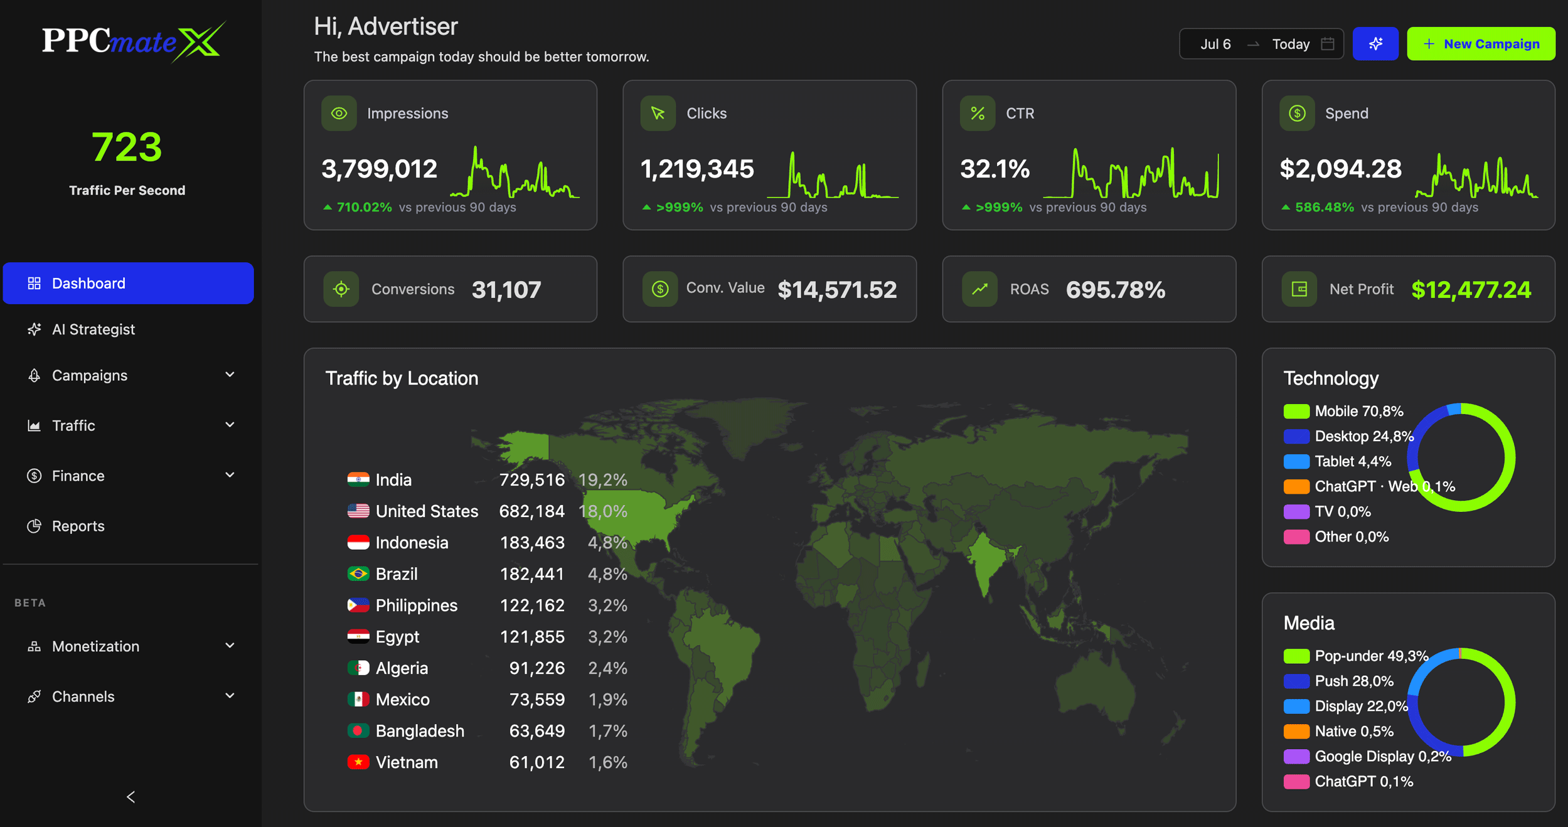This screenshot has width=1568, height=827.
Task: Click the Clicks cursor icon
Action: 658,114
